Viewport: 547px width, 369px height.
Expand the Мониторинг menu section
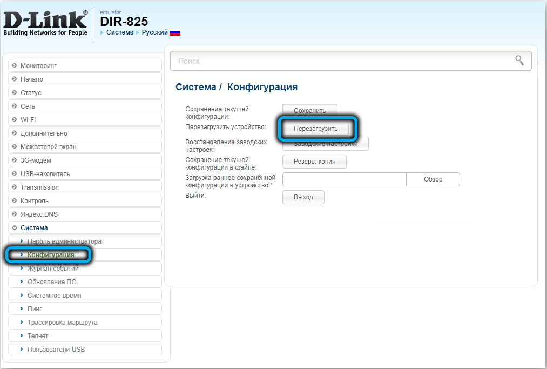pyautogui.click(x=38, y=65)
